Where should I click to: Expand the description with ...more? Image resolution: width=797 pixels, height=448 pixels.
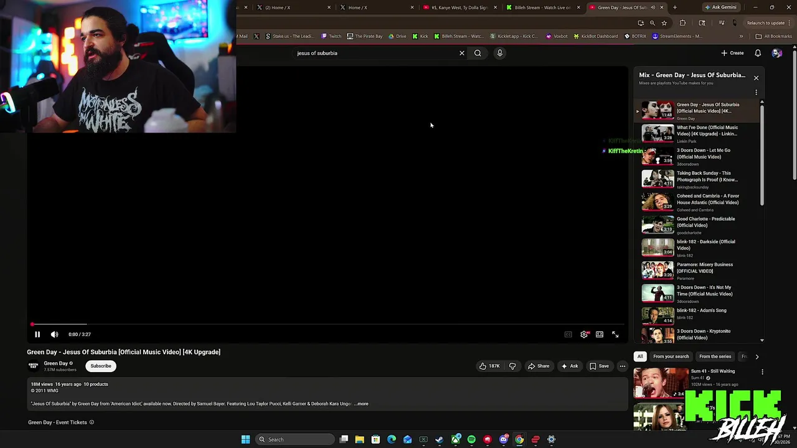point(361,404)
